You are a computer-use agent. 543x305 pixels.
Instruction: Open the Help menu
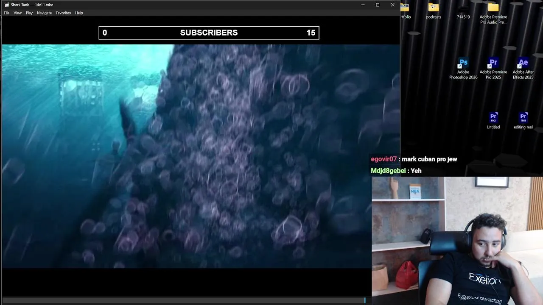(79, 13)
